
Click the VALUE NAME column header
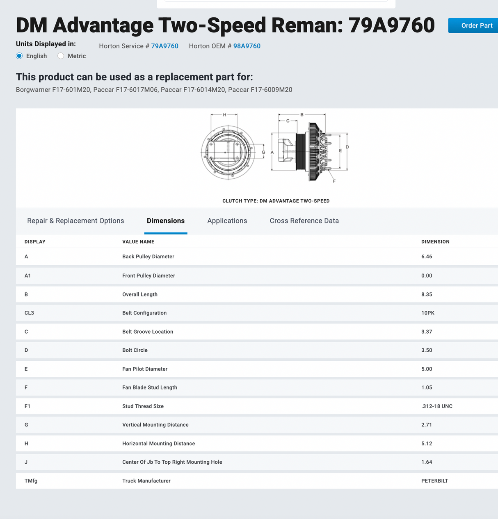[x=138, y=241]
